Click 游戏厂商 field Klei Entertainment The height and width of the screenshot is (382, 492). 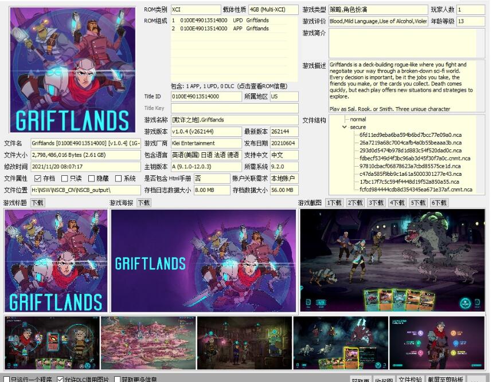(206, 143)
